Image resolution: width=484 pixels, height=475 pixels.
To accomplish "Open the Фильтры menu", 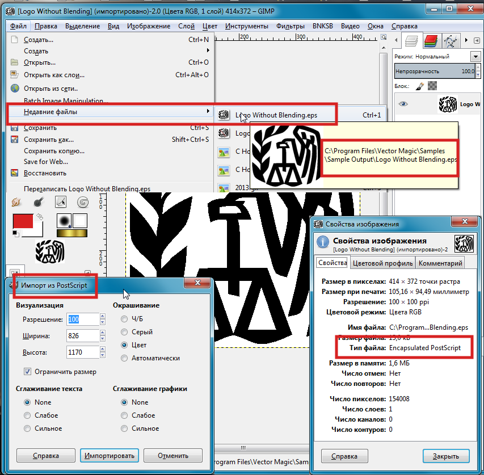I will tap(290, 26).
